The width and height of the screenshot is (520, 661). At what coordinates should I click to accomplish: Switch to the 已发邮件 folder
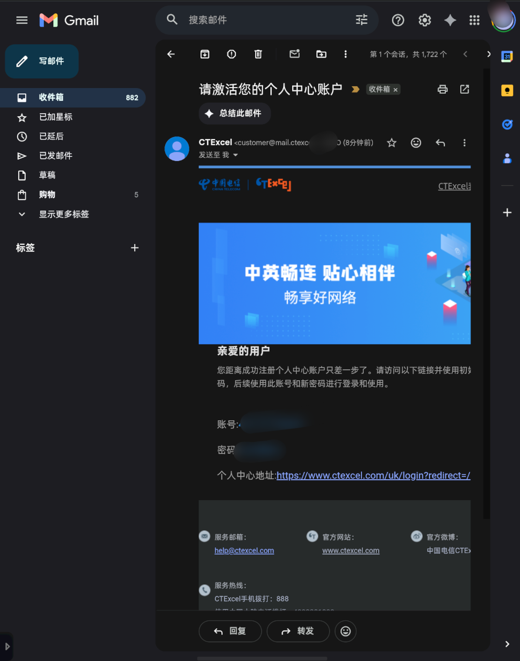[56, 156]
